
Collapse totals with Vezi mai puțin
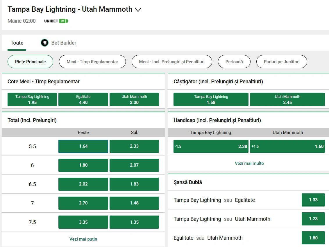pos(83,239)
